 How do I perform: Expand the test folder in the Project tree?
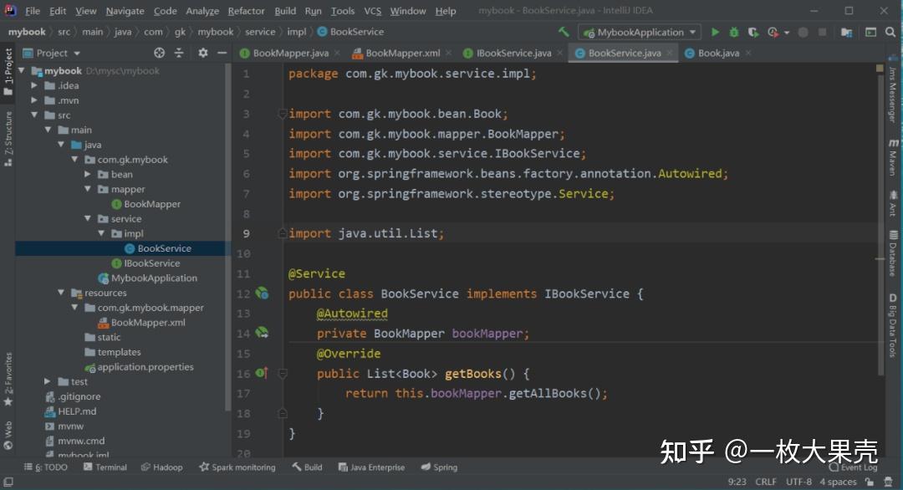(48, 381)
